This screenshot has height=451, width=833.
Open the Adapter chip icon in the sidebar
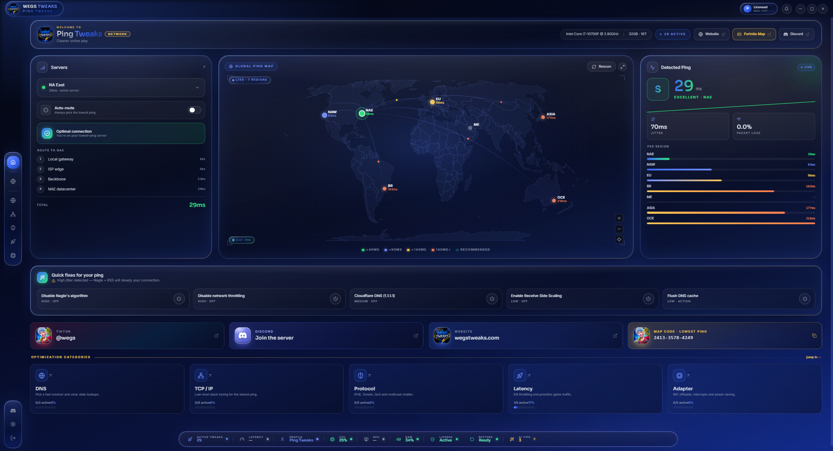click(13, 255)
